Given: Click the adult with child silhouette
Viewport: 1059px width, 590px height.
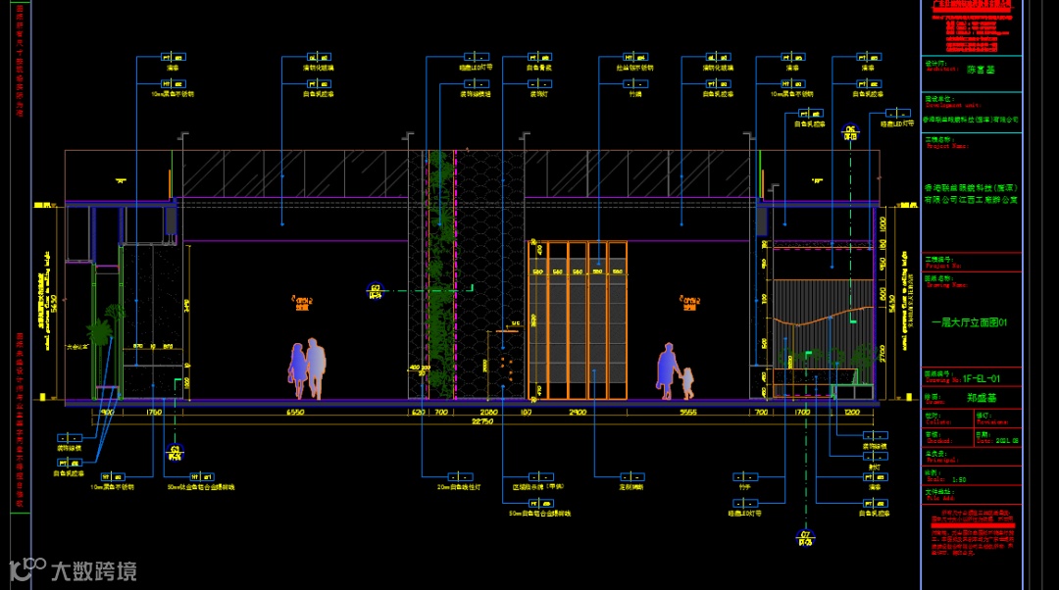Looking at the screenshot, I should click(676, 371).
